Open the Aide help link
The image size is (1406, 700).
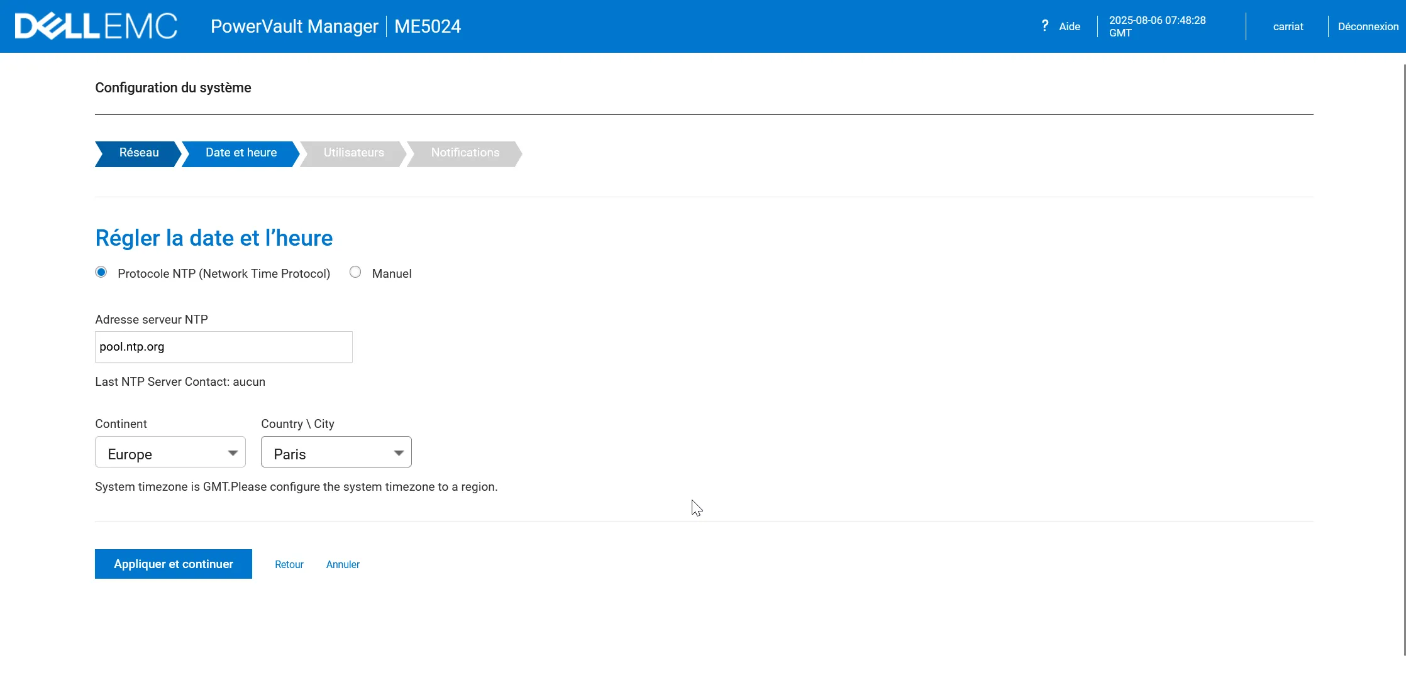click(x=1069, y=26)
